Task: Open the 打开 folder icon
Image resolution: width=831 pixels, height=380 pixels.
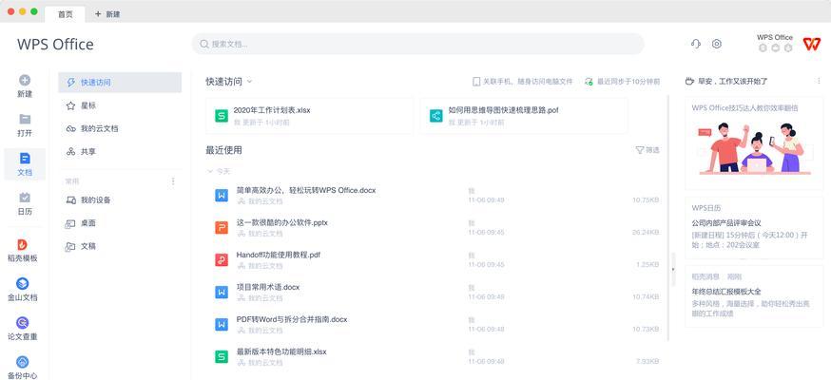Action: click(25, 119)
